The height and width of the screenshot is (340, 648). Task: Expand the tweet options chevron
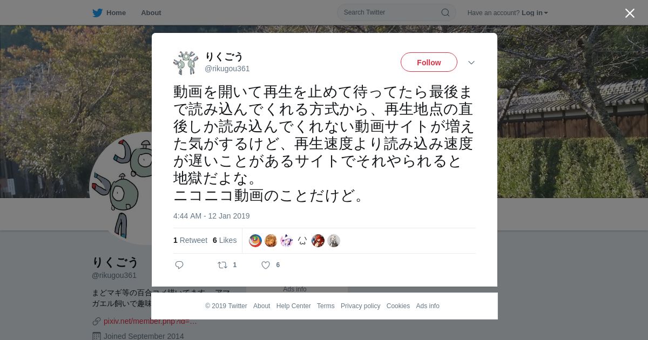tap(471, 63)
